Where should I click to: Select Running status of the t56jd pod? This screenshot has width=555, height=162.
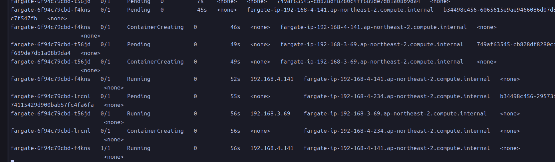[139, 114]
